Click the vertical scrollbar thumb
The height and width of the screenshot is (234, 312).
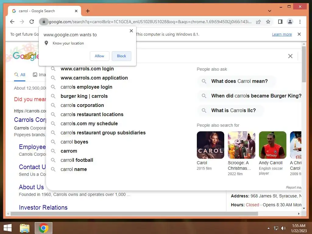tap(304, 64)
